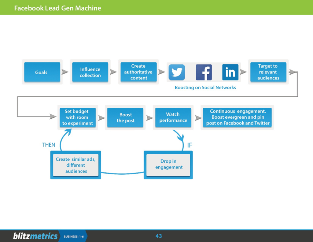Click Target to relevant audiences box
This screenshot has width=313, height=242.
(x=268, y=72)
